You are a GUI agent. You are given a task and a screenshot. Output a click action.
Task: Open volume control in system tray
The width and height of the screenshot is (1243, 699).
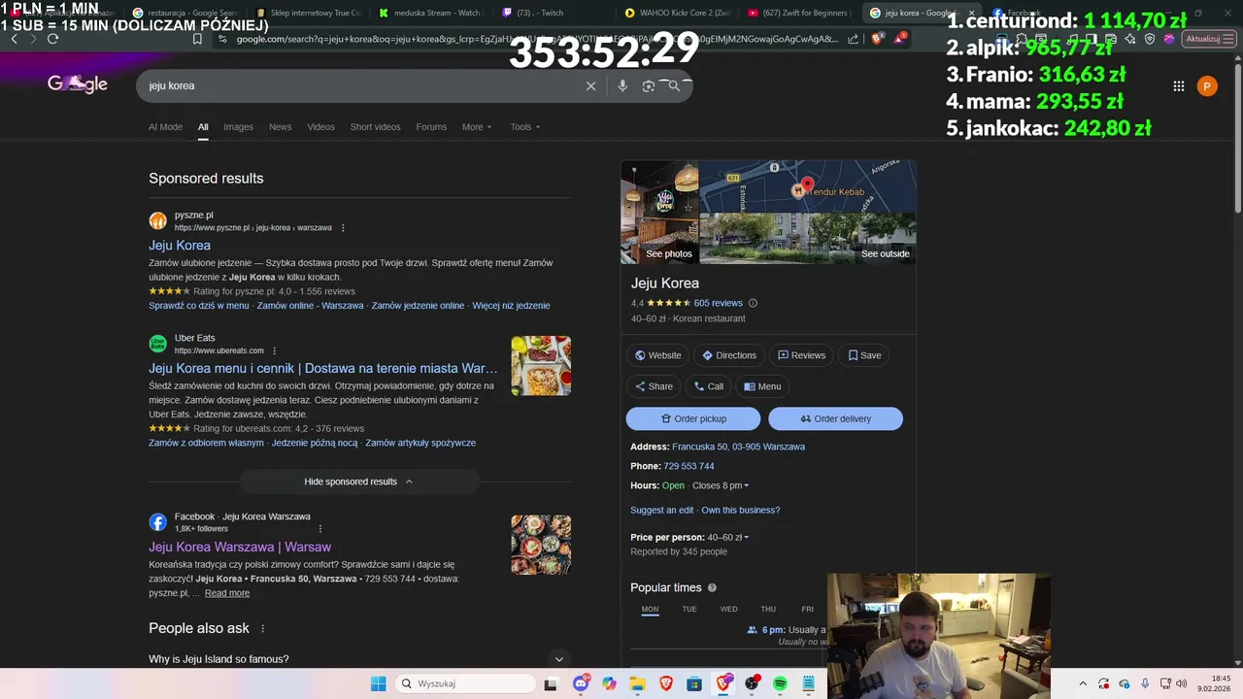pos(1181,683)
